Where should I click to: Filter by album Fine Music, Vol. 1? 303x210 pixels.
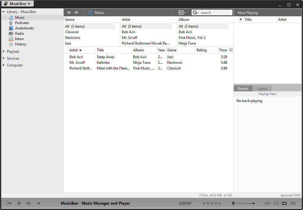click(x=192, y=38)
